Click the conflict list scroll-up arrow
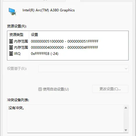This screenshot has width=136, height=136. (126, 108)
